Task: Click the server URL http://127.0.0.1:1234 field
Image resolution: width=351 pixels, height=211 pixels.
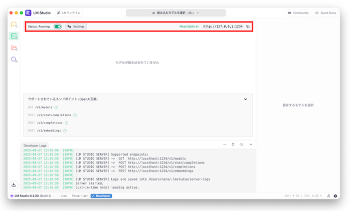Action: click(x=223, y=26)
